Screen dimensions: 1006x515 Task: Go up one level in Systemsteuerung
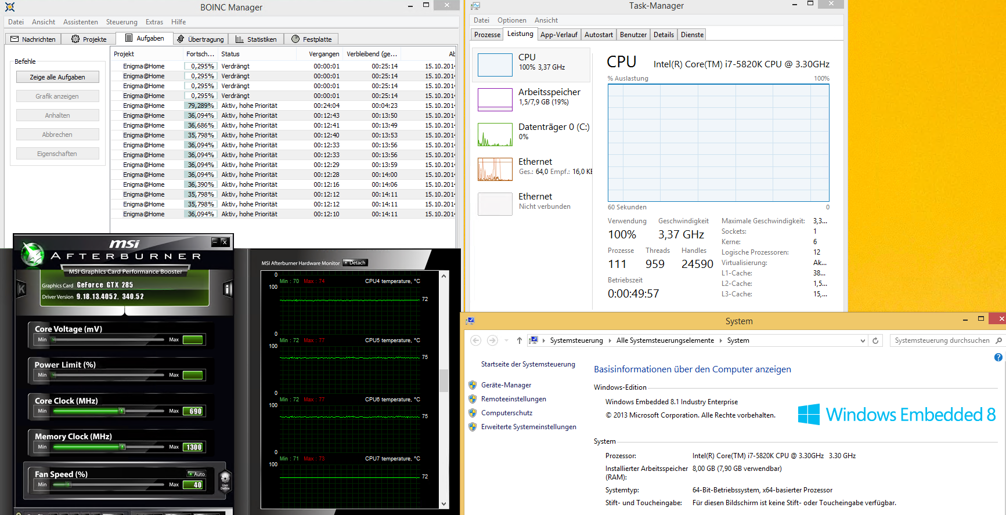click(x=519, y=340)
